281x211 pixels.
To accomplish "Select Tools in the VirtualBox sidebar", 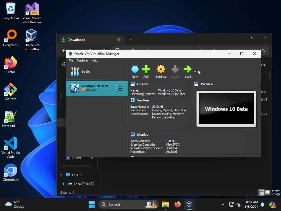I will point(97,72).
